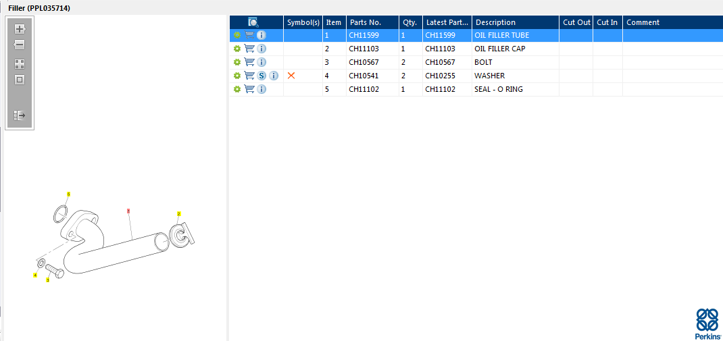Sort by the Qty. column header
Viewport: 723px width, 341px height.
410,22
